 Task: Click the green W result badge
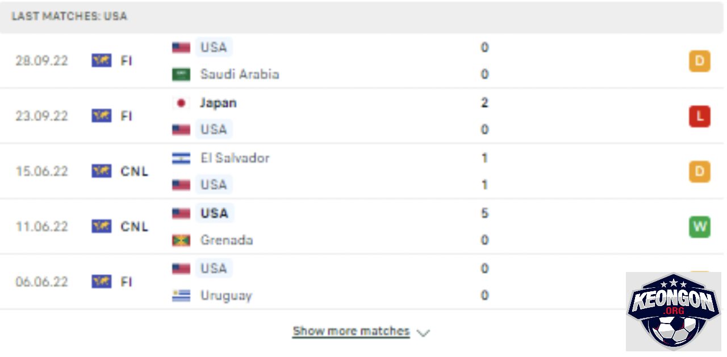point(700,227)
